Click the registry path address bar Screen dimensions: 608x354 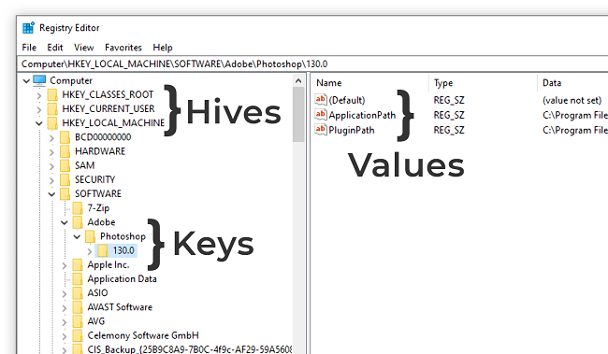(313, 64)
